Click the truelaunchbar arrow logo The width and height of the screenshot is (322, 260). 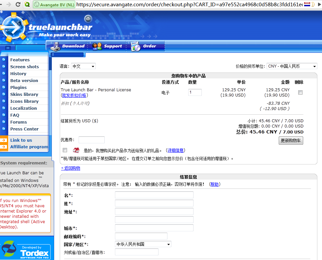pyautogui.click(x=14, y=28)
